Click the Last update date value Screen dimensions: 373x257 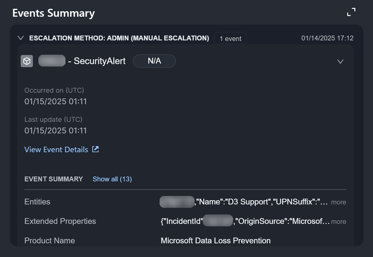(x=56, y=131)
